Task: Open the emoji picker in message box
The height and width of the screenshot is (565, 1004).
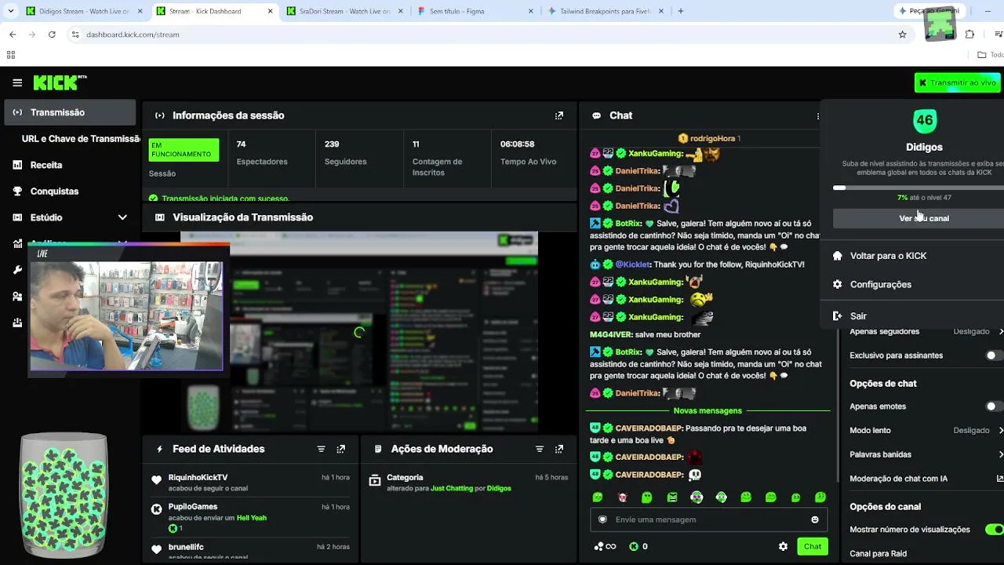Action: point(815,519)
